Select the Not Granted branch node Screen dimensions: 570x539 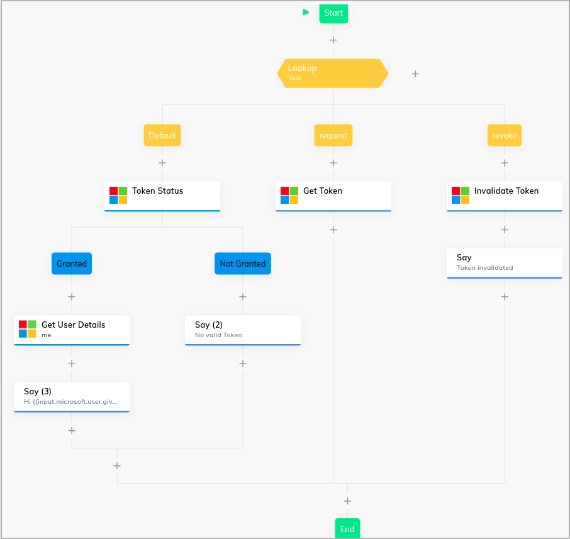243,264
